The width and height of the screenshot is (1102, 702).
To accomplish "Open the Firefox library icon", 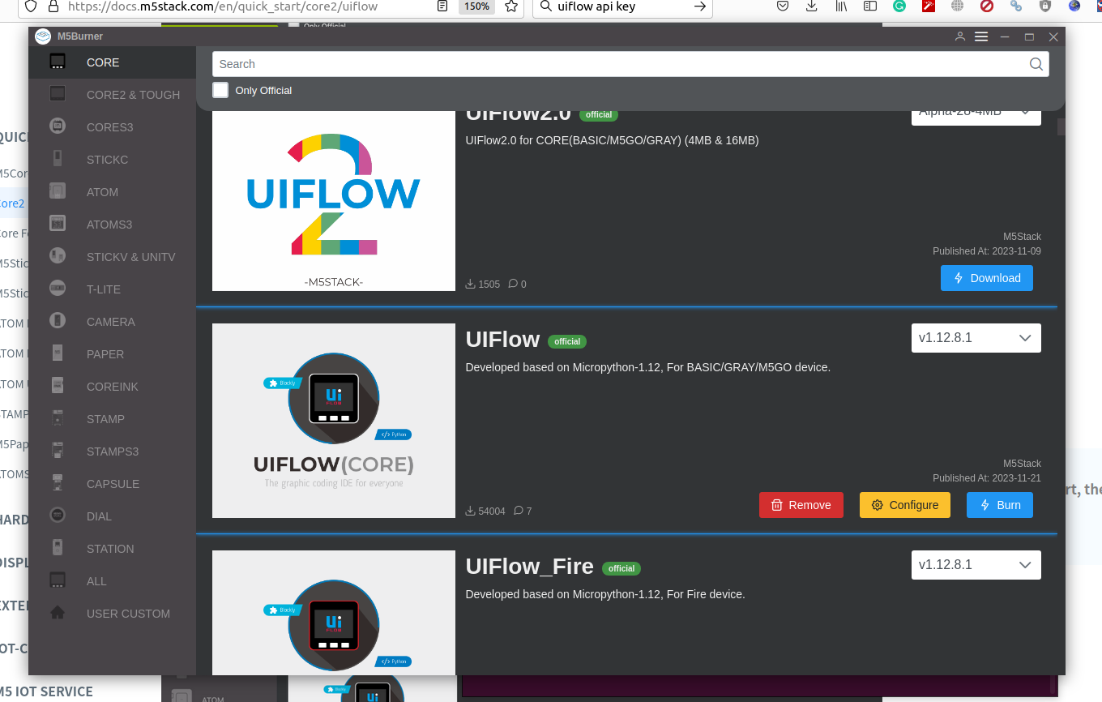I will [x=841, y=6].
